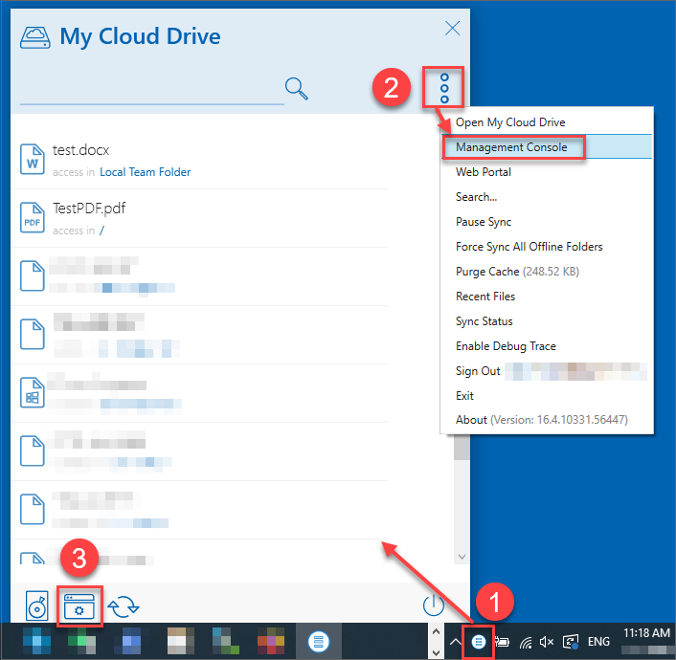
Task: Open the Wi-Fi network tray icon
Action: click(x=526, y=643)
